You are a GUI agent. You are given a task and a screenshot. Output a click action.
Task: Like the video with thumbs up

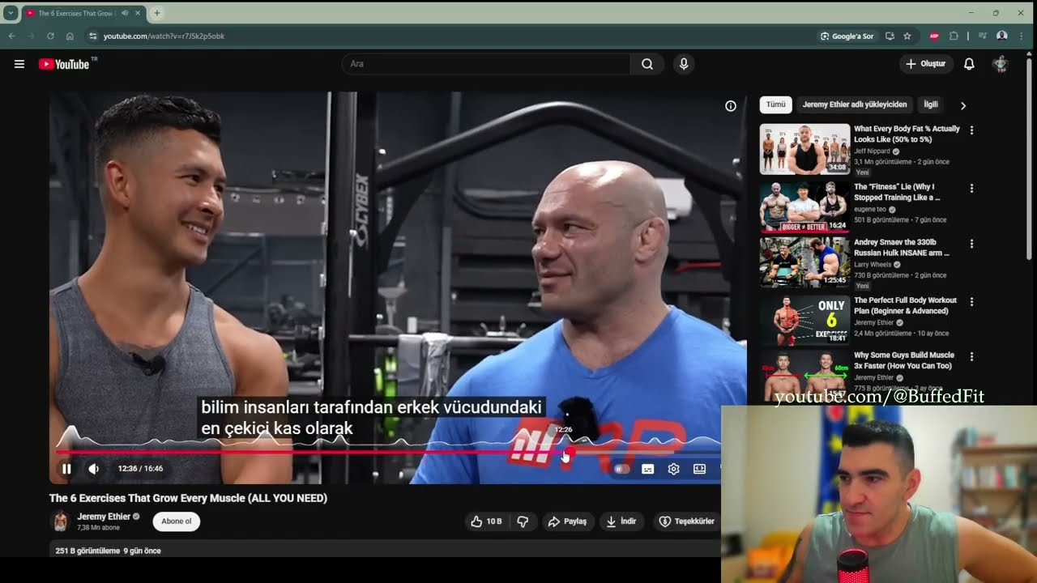pos(487,521)
